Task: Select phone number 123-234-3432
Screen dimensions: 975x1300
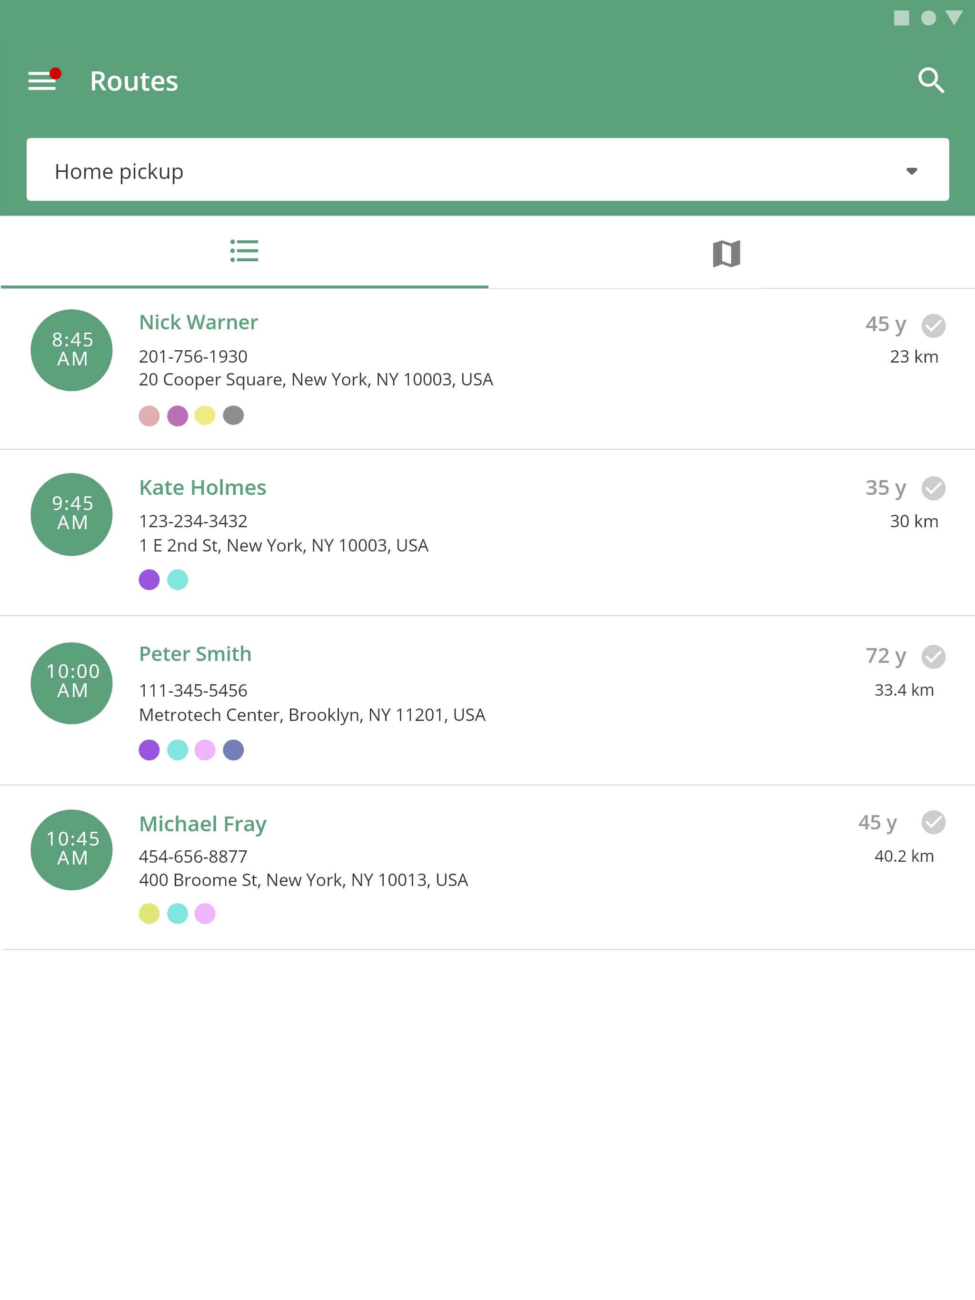Action: pyautogui.click(x=193, y=522)
